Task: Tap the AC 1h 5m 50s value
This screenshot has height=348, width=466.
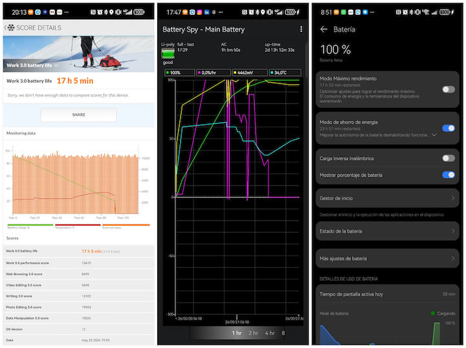Action: click(x=230, y=50)
